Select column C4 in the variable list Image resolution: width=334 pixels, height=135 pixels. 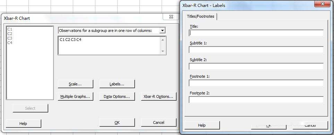point(10,43)
